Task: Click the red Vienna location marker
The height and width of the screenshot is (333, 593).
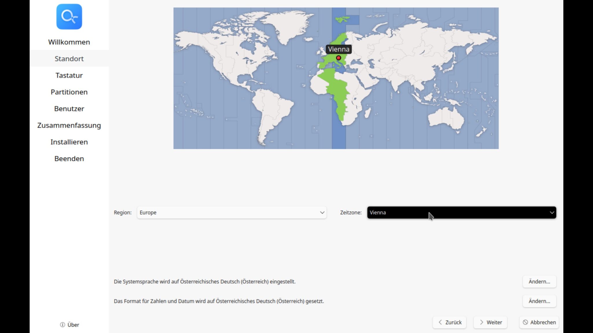Action: 338,58
